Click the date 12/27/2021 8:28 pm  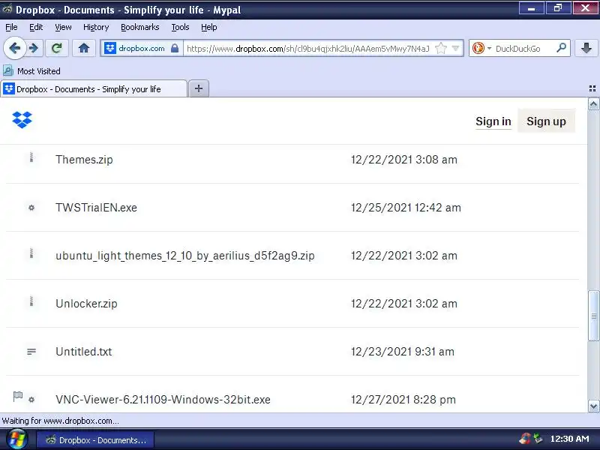(x=403, y=400)
